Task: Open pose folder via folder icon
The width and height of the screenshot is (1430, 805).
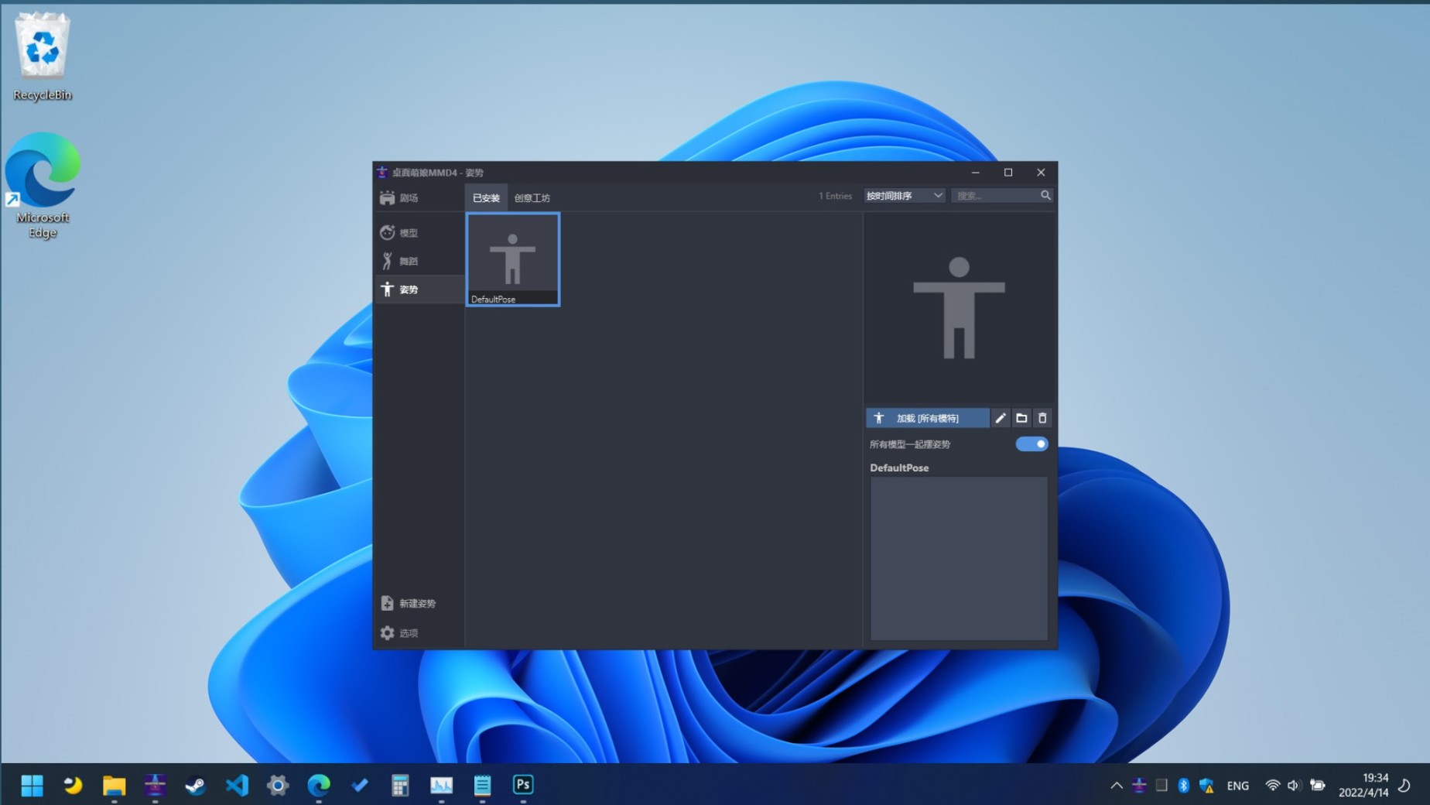Action: (1021, 418)
